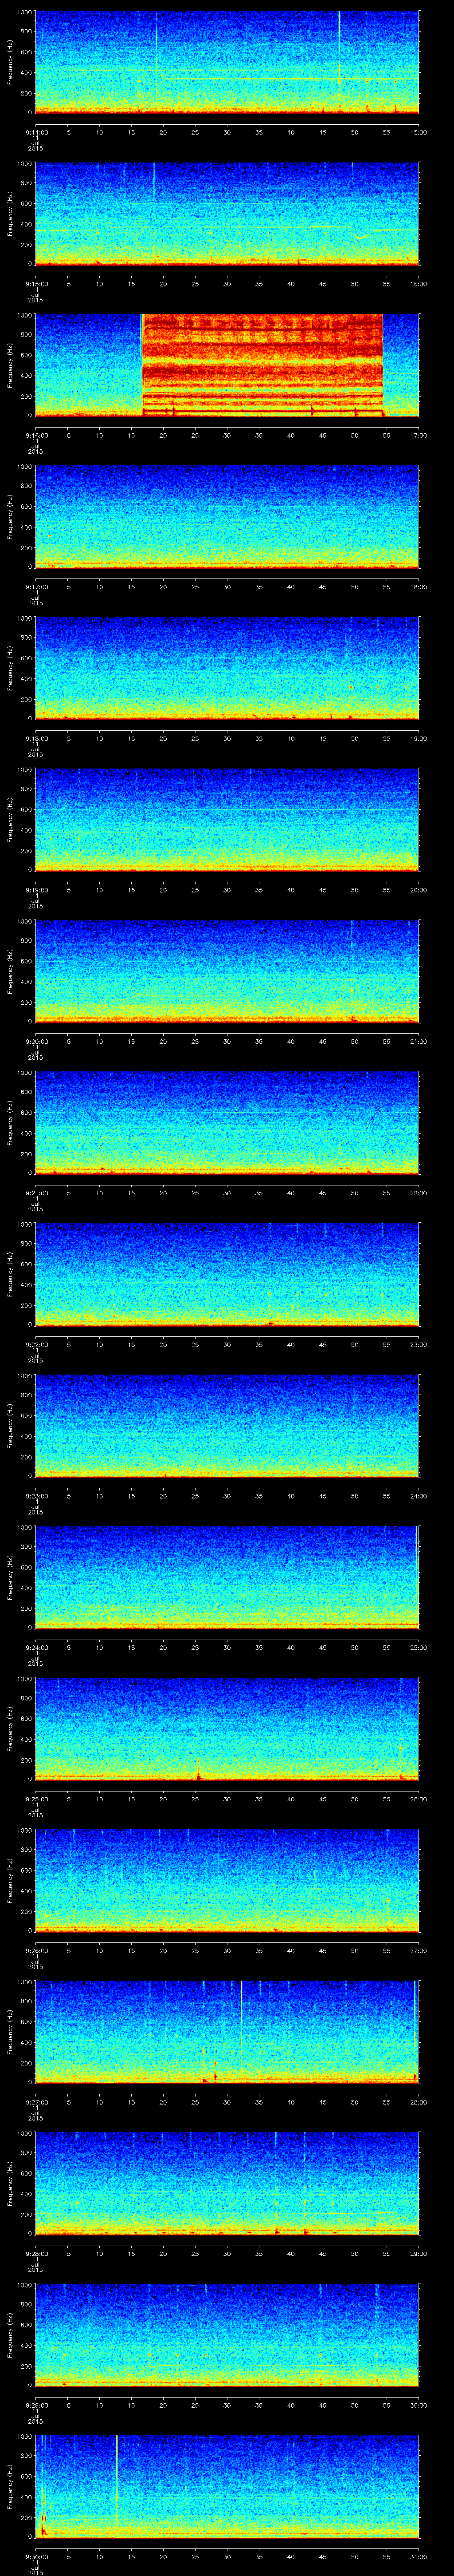
Task: Click the spectrogram panel starting at 9:23:00
Action: [227, 1425]
